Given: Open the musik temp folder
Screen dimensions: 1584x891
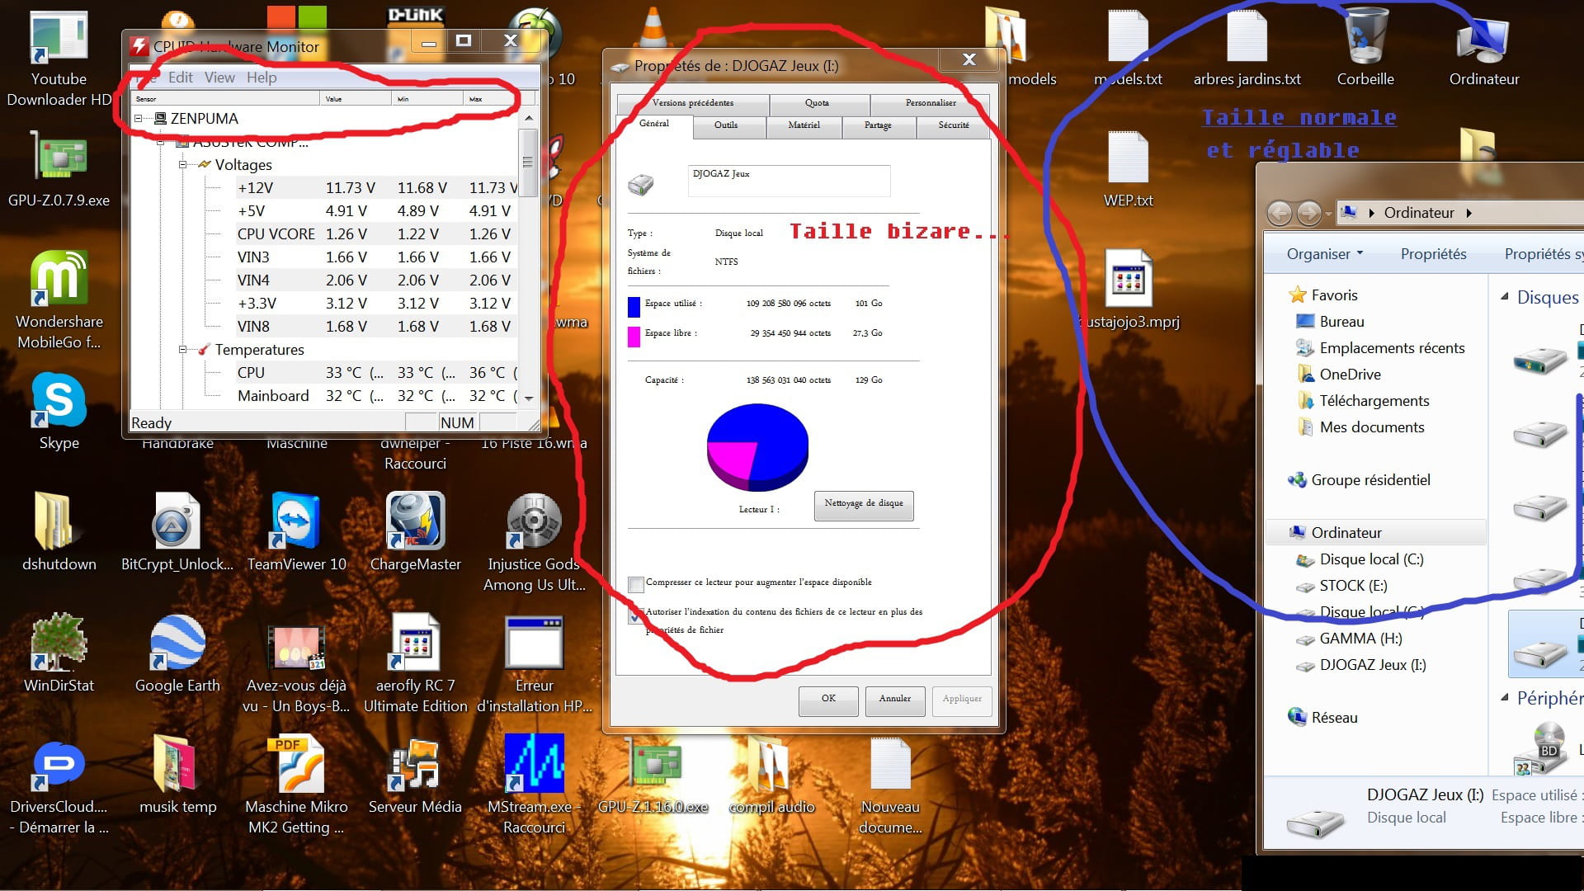Looking at the screenshot, I should pos(177,775).
